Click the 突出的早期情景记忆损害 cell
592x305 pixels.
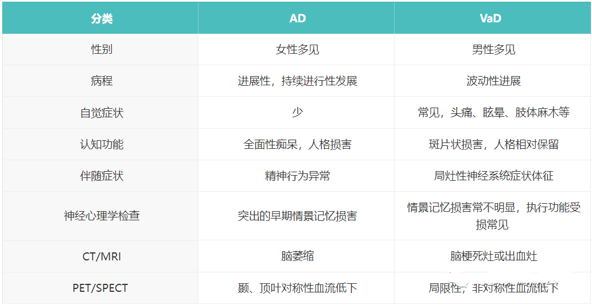pyautogui.click(x=297, y=216)
